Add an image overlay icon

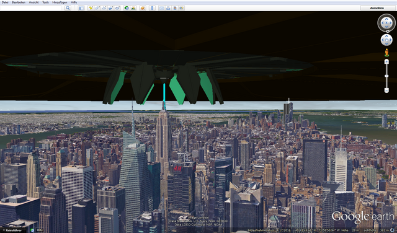(110, 8)
